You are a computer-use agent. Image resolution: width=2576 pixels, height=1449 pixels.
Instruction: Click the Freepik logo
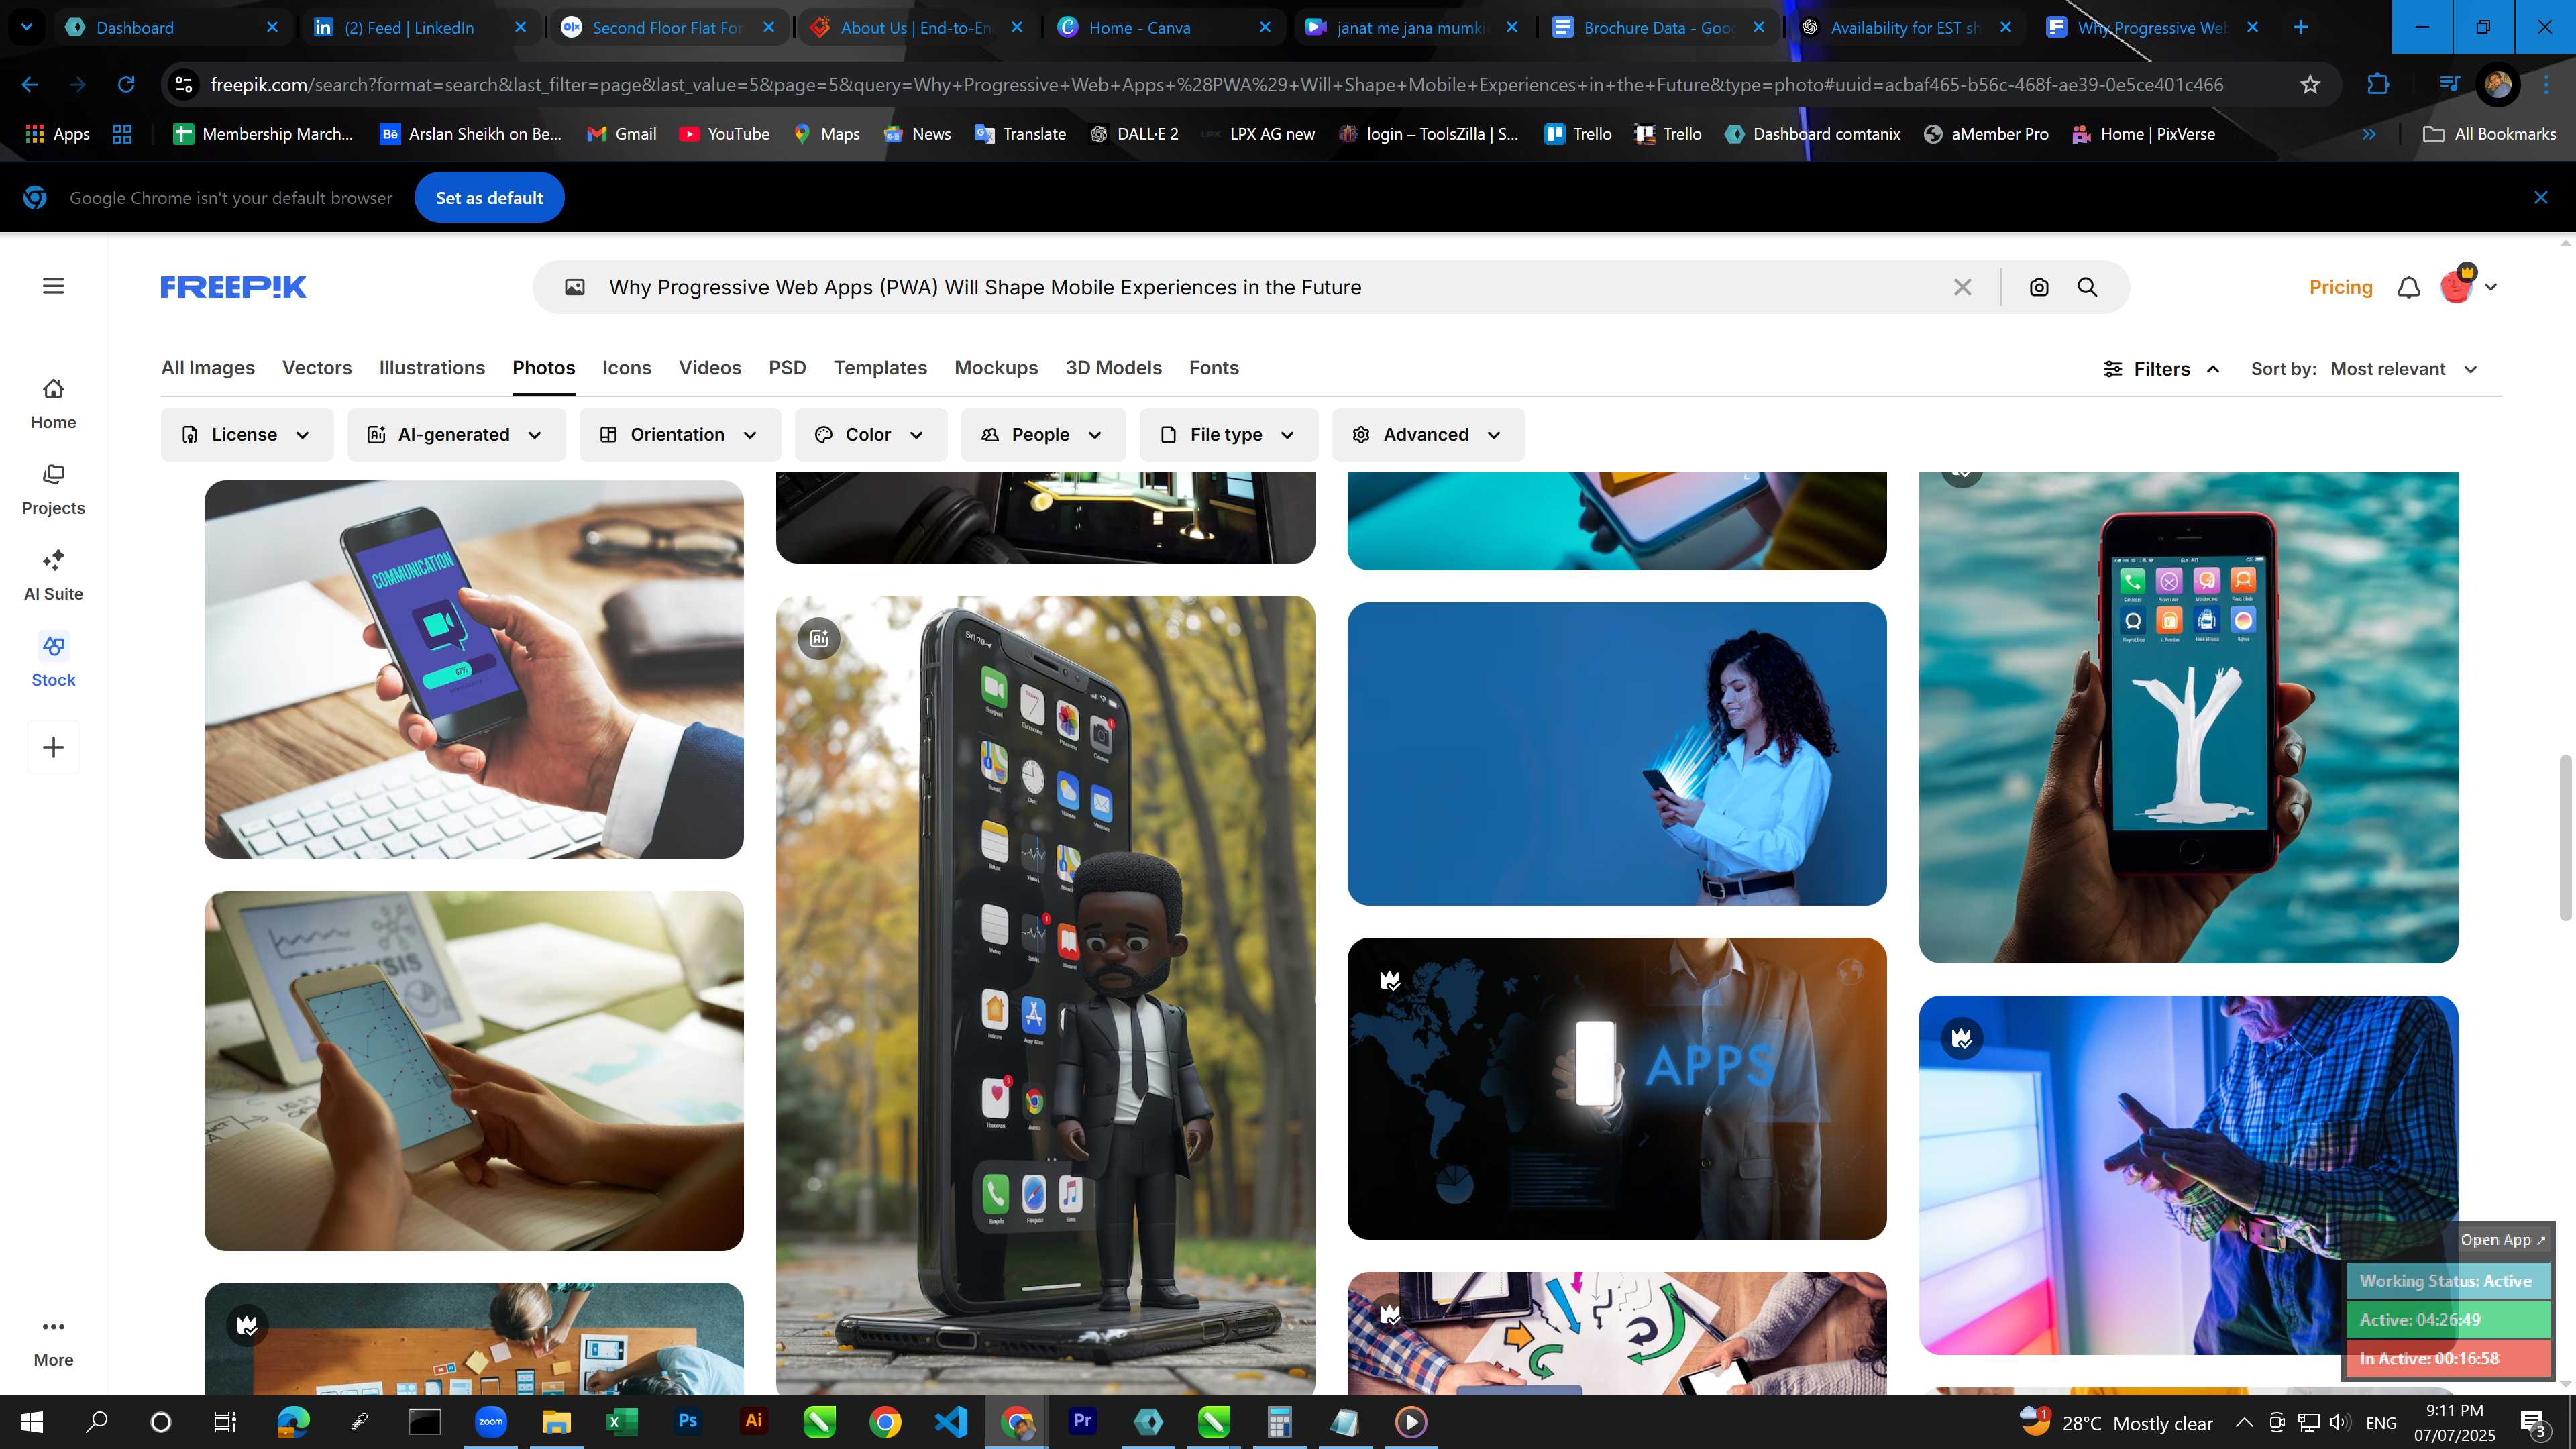coord(233,287)
